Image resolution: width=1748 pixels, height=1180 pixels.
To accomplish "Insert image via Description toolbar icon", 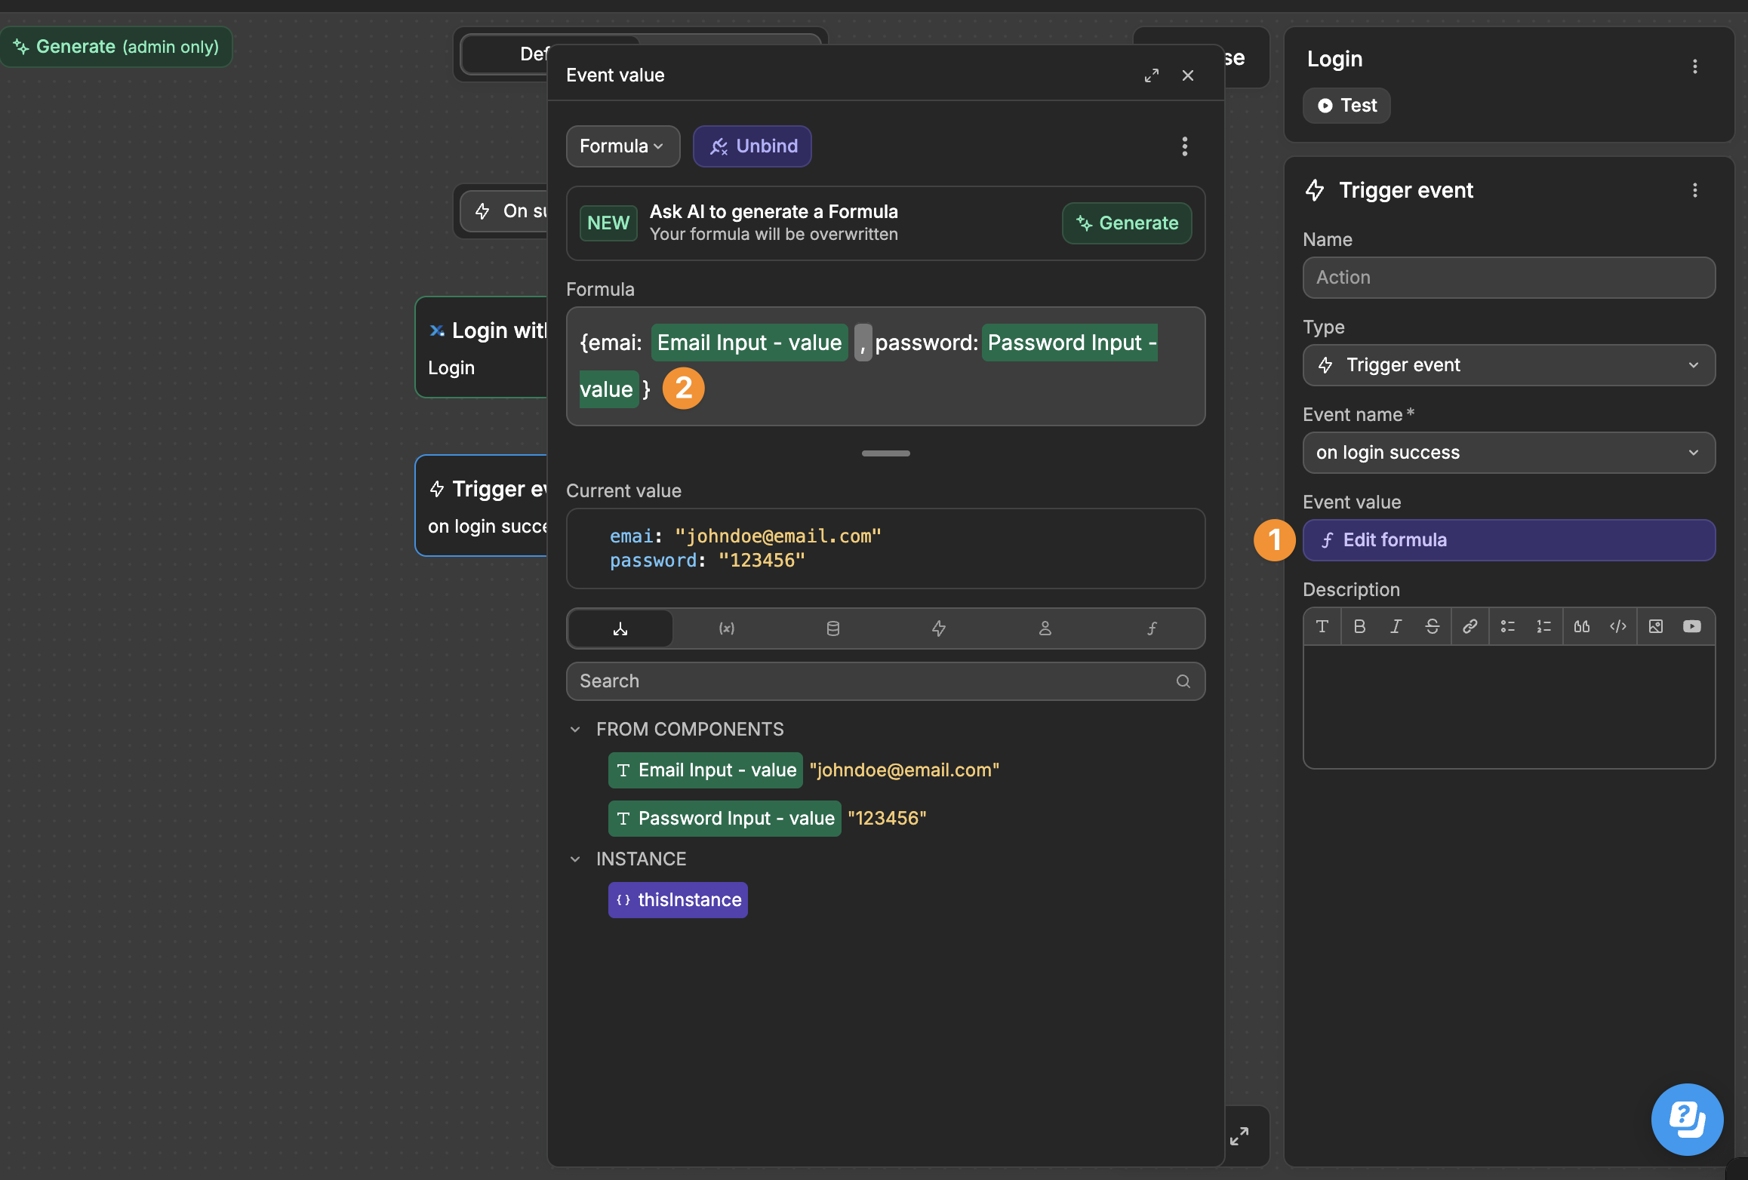I will pos(1655,626).
